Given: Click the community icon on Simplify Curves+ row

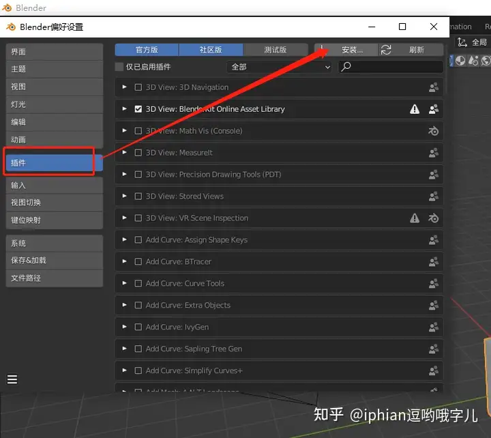Looking at the screenshot, I should [x=434, y=370].
